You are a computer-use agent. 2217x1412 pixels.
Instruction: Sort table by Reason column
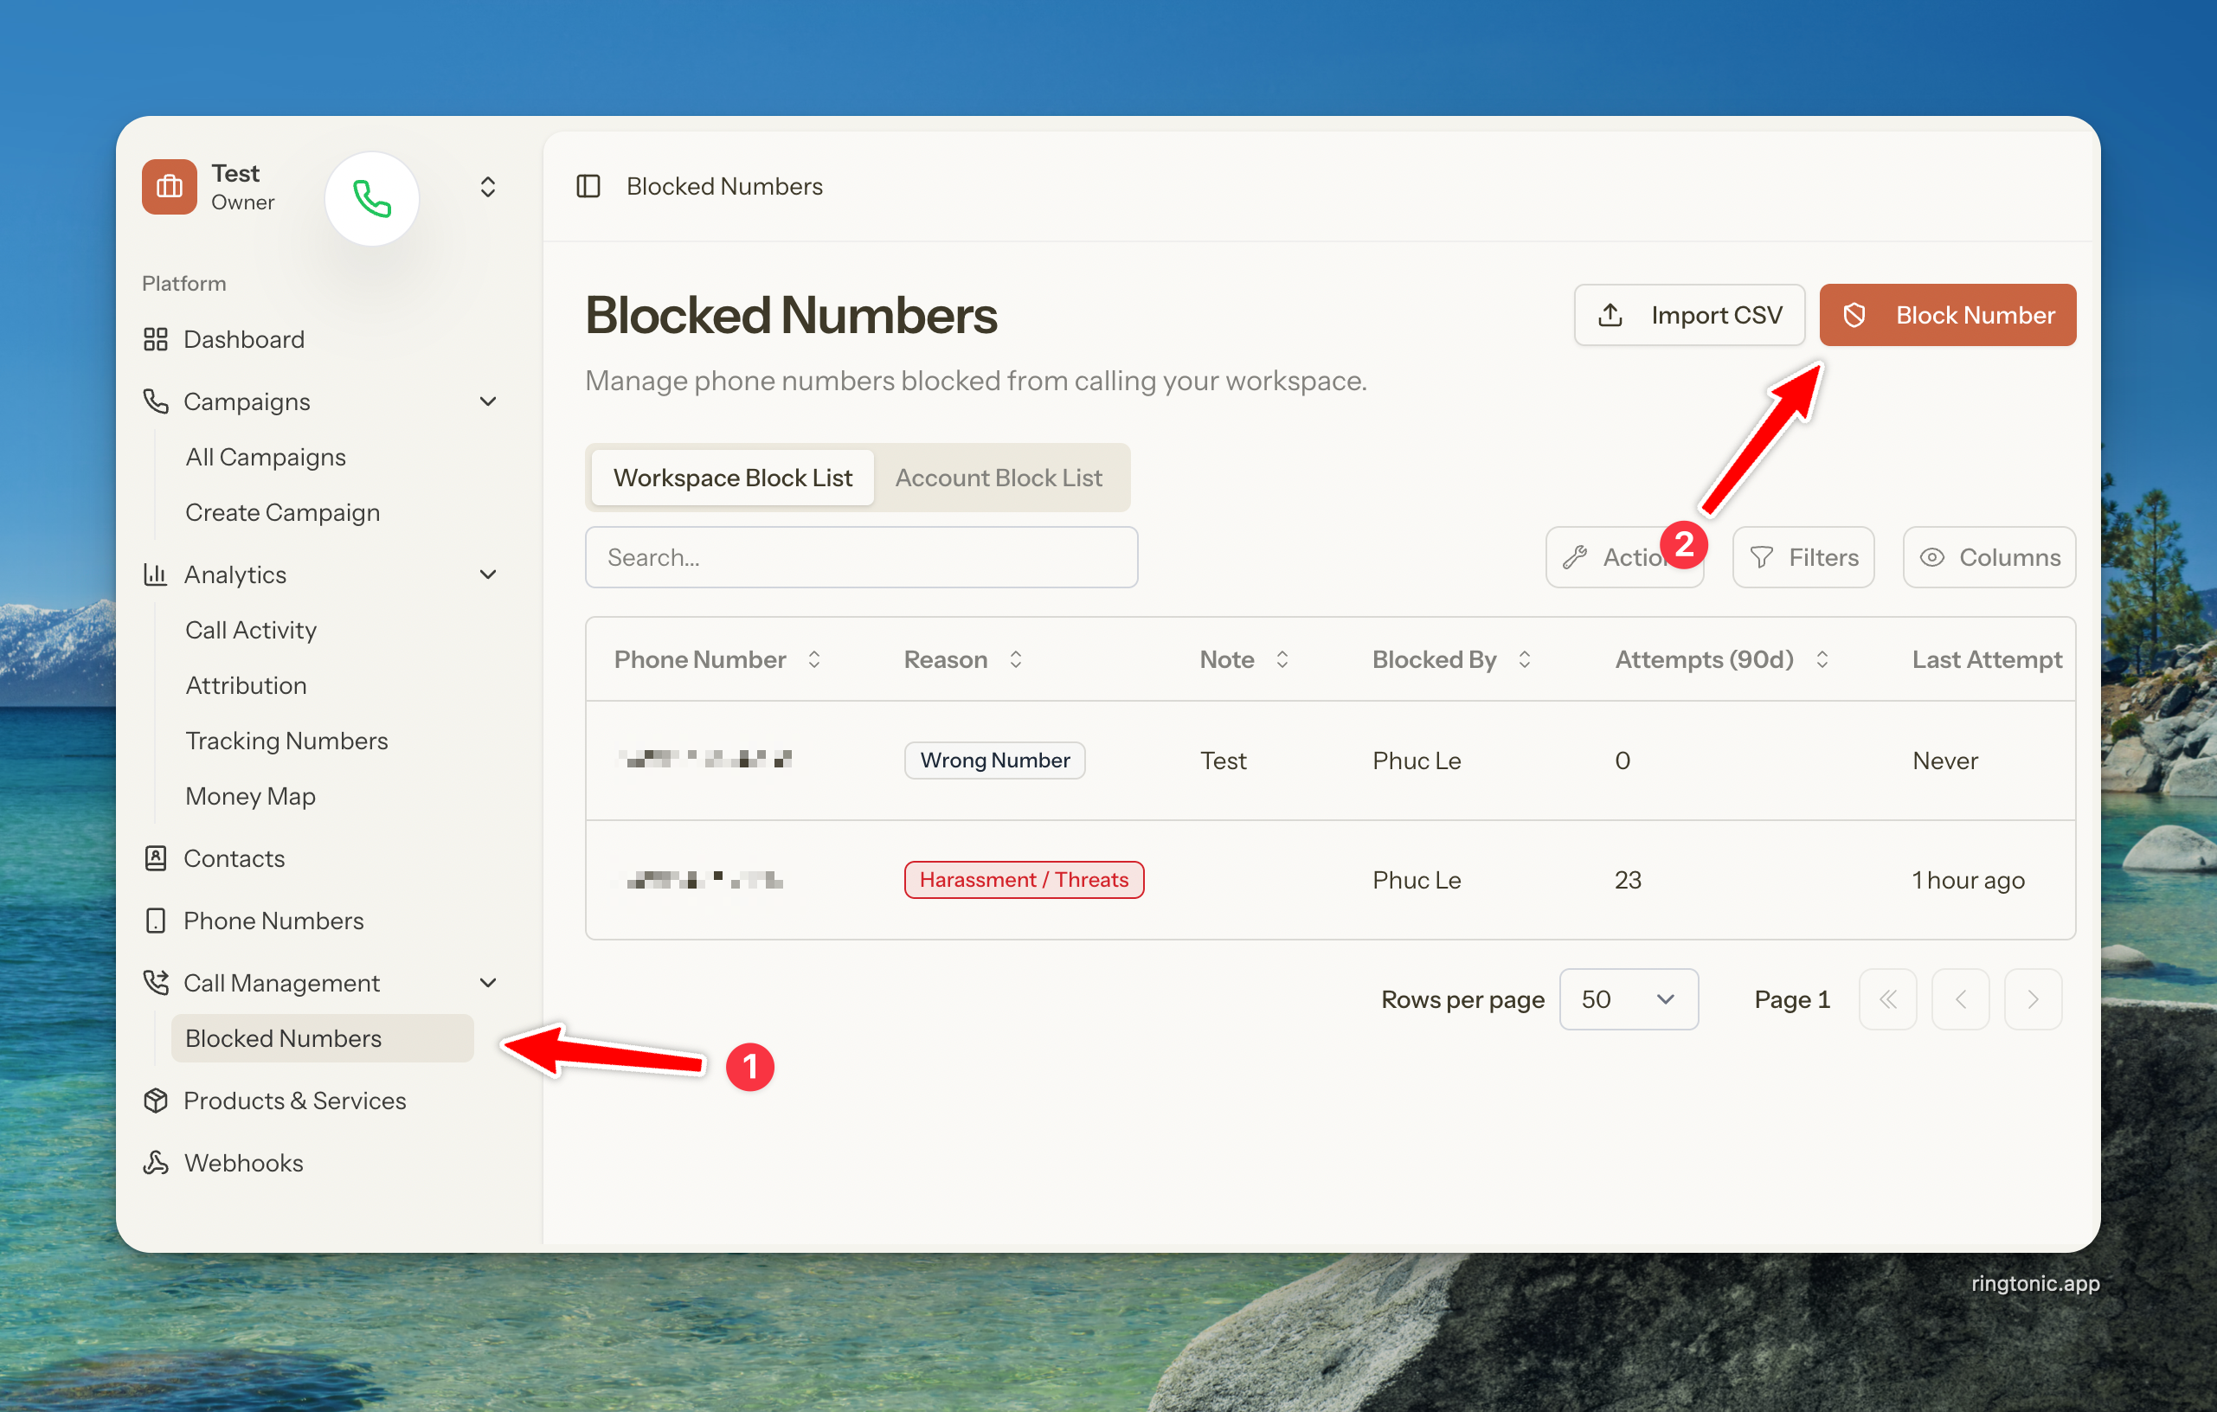click(x=963, y=659)
